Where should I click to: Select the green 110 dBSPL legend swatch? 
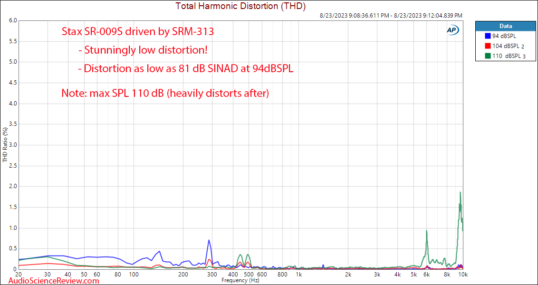click(487, 56)
